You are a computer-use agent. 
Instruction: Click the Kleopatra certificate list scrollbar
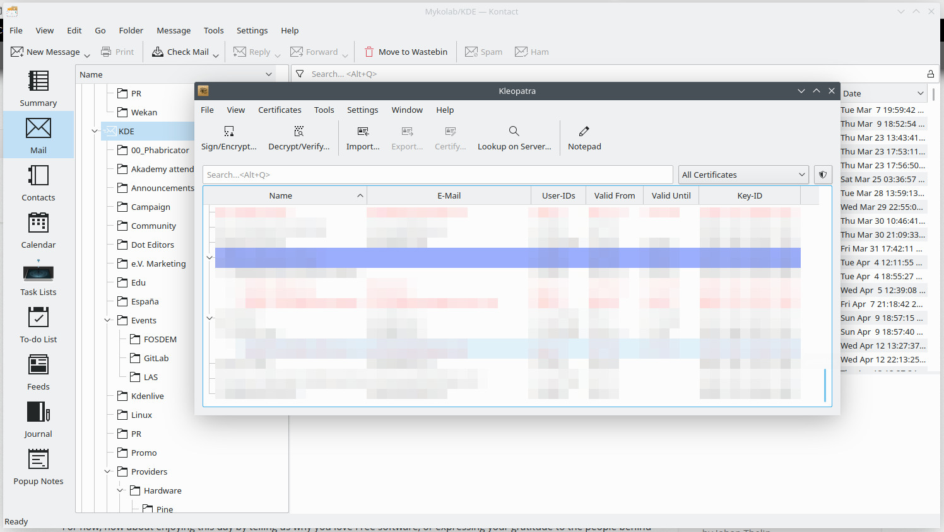(x=825, y=385)
